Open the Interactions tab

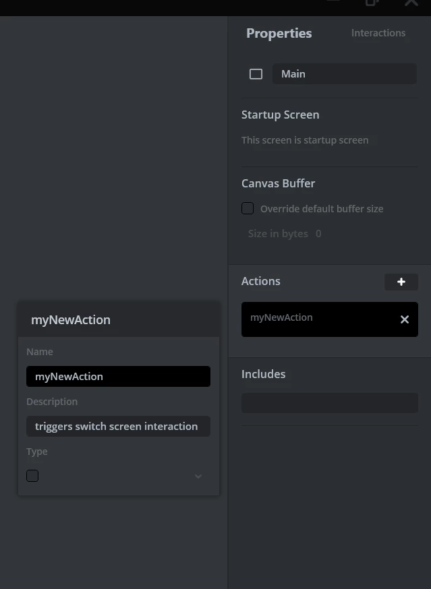tap(378, 33)
